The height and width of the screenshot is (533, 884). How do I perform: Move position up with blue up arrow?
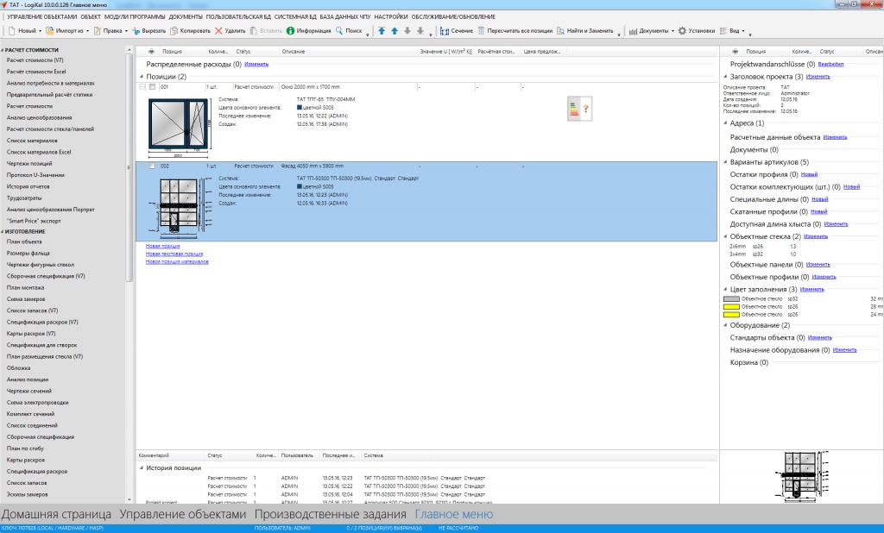click(395, 31)
